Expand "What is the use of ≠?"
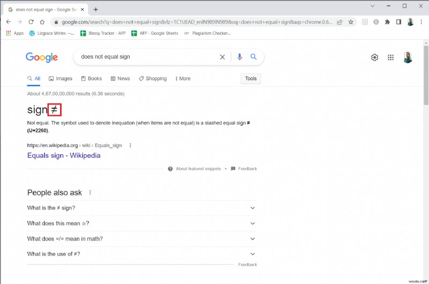The image size is (429, 284). pyautogui.click(x=142, y=254)
